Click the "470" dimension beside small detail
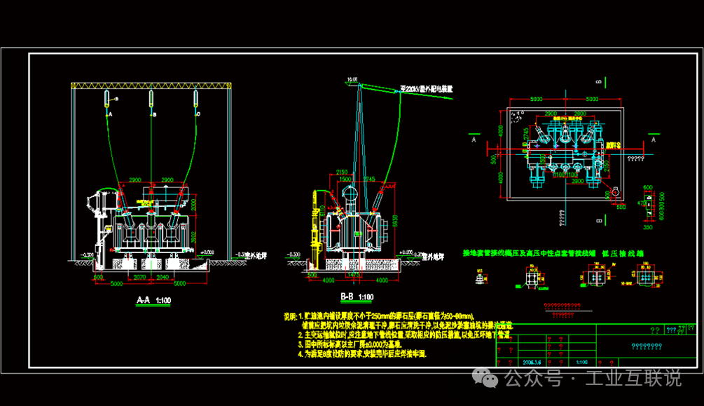Screen dimensions: 704x406 pyautogui.click(x=641, y=203)
